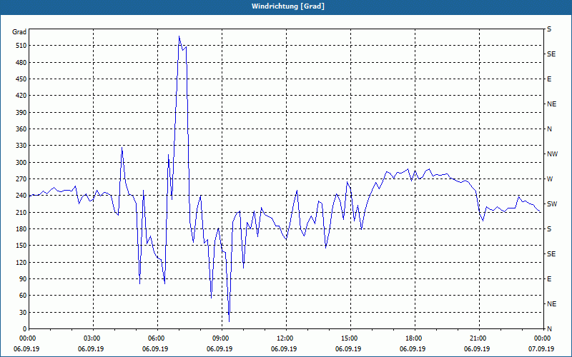Select the 180 y-axis value
The image size is (572, 357).
pyautogui.click(x=21, y=228)
